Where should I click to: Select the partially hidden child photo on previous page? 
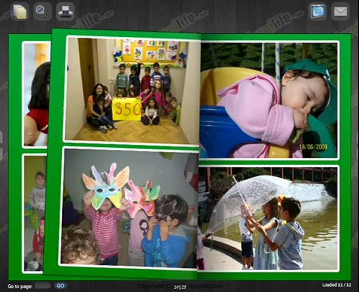[x=34, y=213]
